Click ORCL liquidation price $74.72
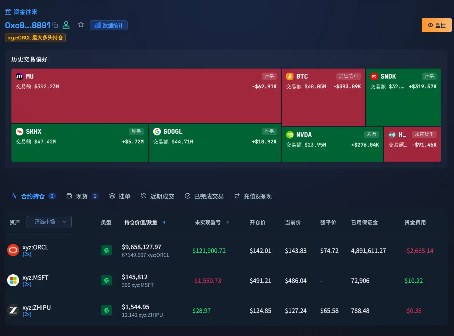454x336 pixels. click(x=329, y=251)
